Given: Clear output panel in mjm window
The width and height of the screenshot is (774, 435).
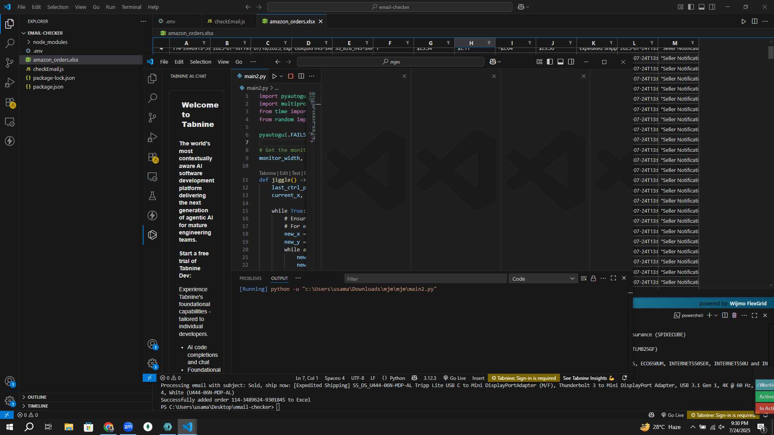Looking at the screenshot, I should [583, 278].
